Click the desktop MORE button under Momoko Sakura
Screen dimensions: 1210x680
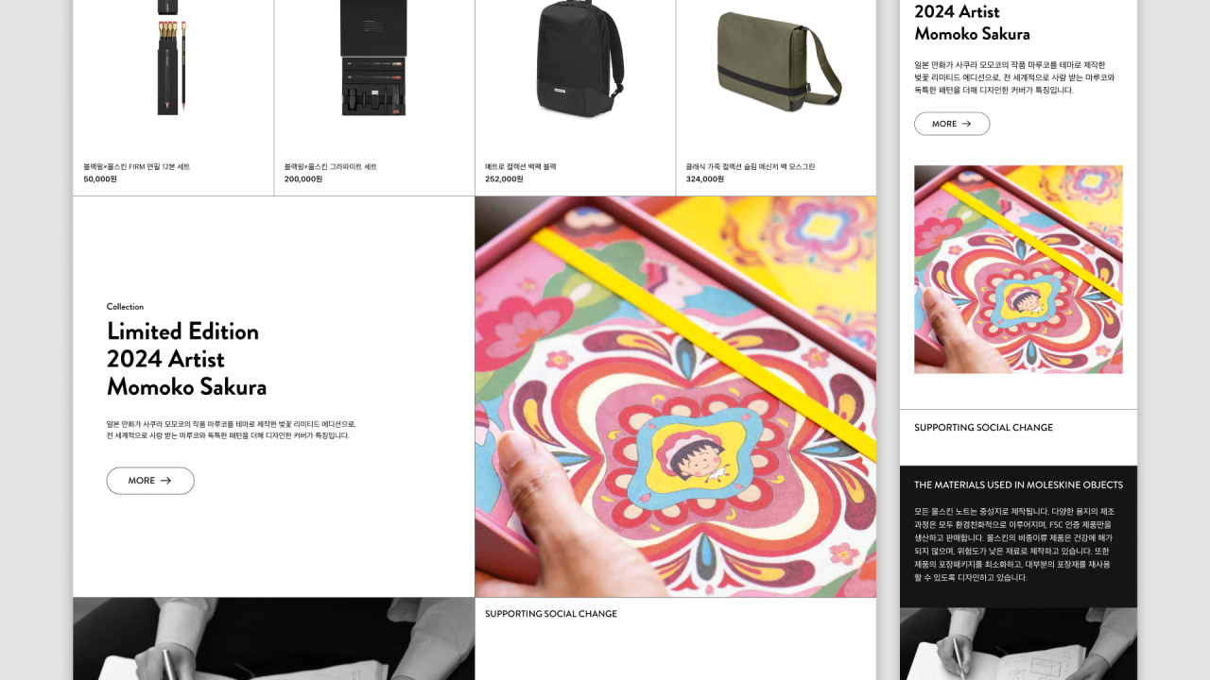[x=150, y=481]
